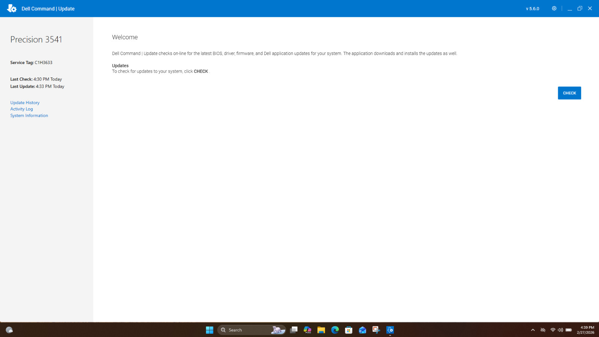Open Task View from the taskbar
Image resolution: width=599 pixels, height=337 pixels.
pyautogui.click(x=294, y=330)
